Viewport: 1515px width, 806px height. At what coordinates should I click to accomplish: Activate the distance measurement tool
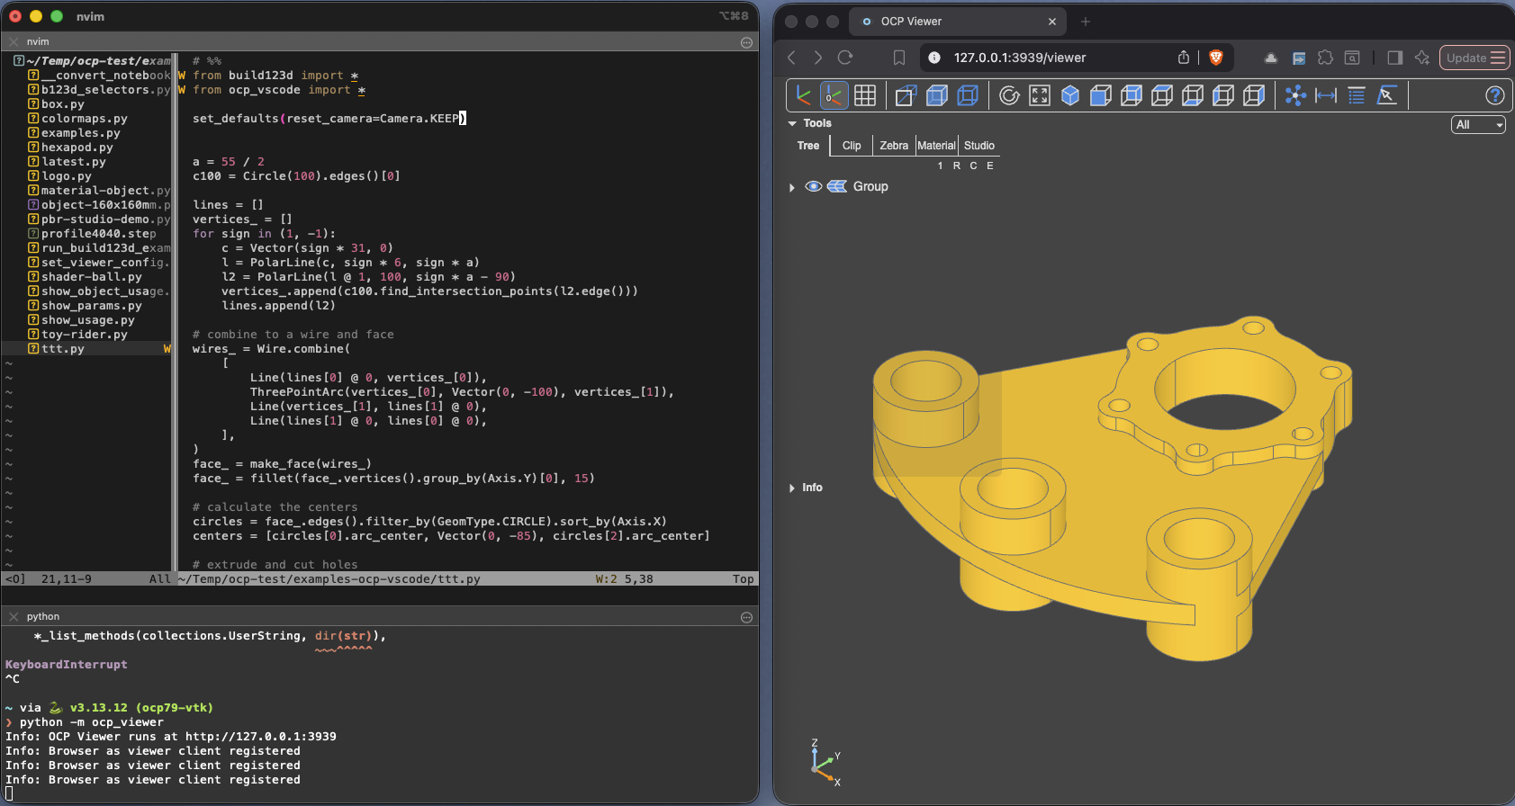click(1326, 95)
